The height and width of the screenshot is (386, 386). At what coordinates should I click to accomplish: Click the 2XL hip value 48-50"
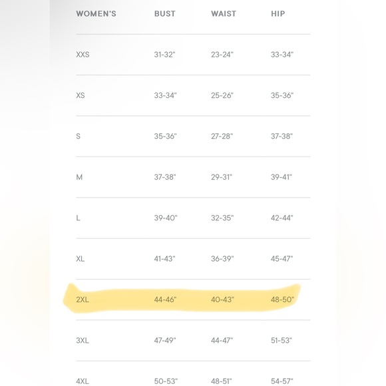coord(282,299)
